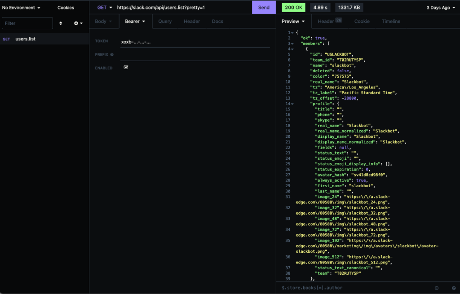Click the sidebar Filter input field
Viewport: 460px width, 294px height.
27,23
